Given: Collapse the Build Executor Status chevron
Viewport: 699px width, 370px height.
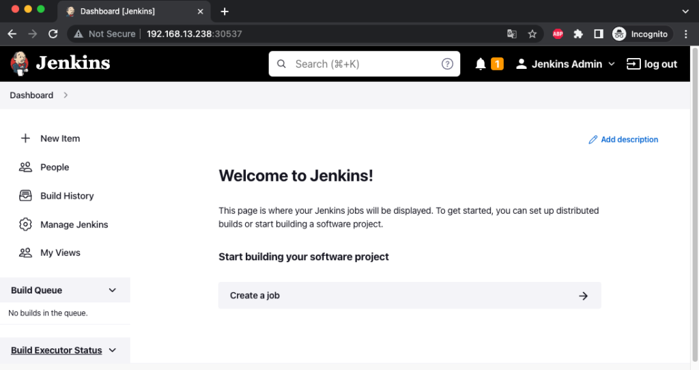Looking at the screenshot, I should pyautogui.click(x=113, y=350).
